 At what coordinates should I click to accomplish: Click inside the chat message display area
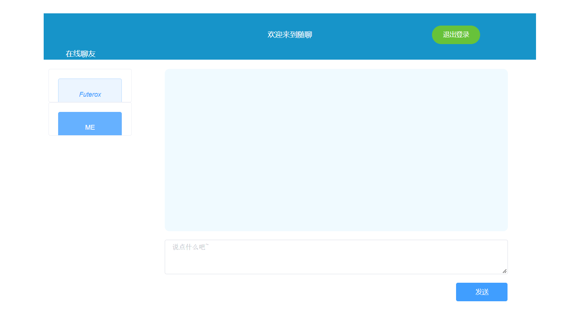click(336, 150)
